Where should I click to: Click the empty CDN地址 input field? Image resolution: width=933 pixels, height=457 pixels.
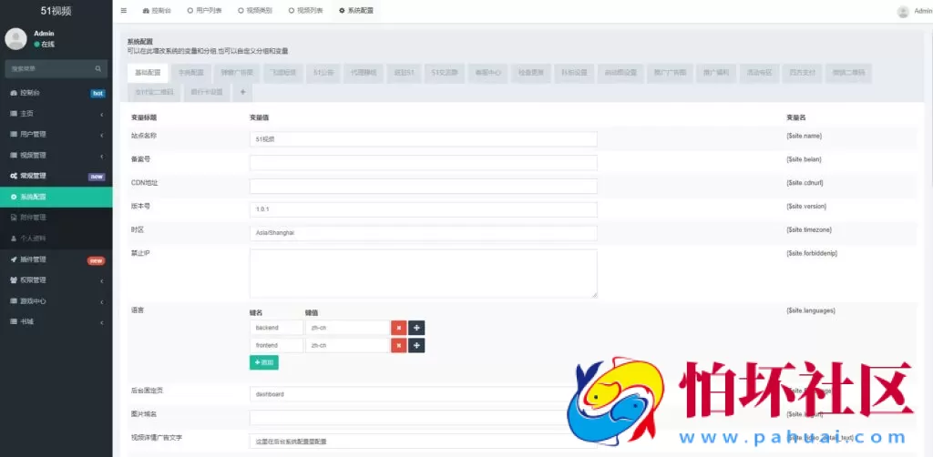(423, 186)
